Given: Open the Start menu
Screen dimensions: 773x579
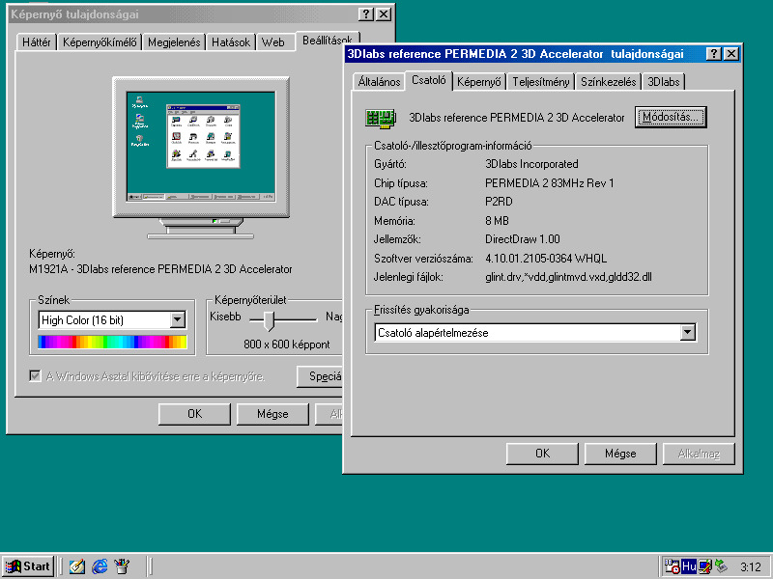Looking at the screenshot, I should [x=28, y=566].
